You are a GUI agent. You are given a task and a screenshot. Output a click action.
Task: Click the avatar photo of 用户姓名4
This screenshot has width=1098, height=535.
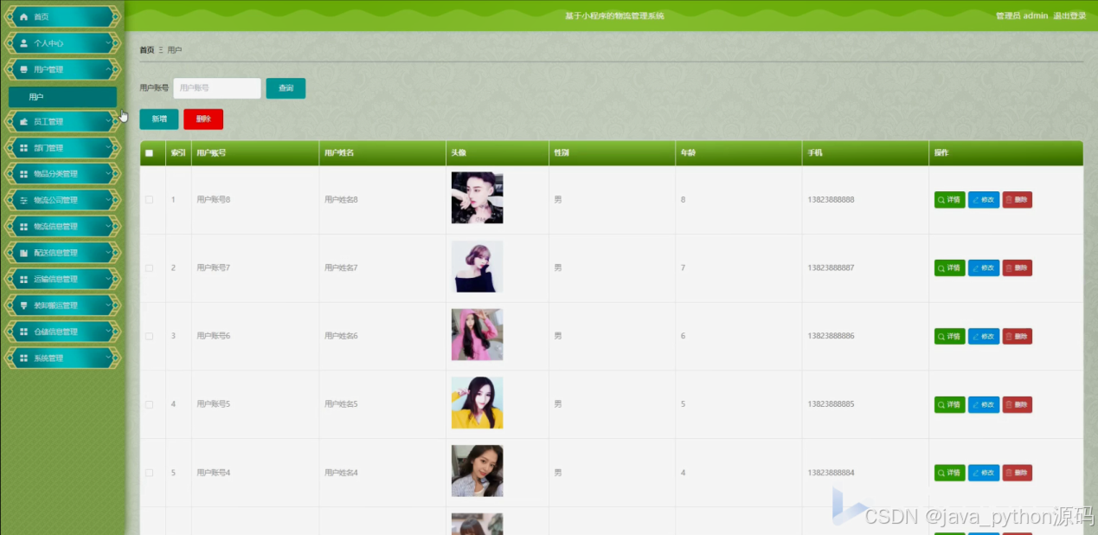[x=477, y=471]
